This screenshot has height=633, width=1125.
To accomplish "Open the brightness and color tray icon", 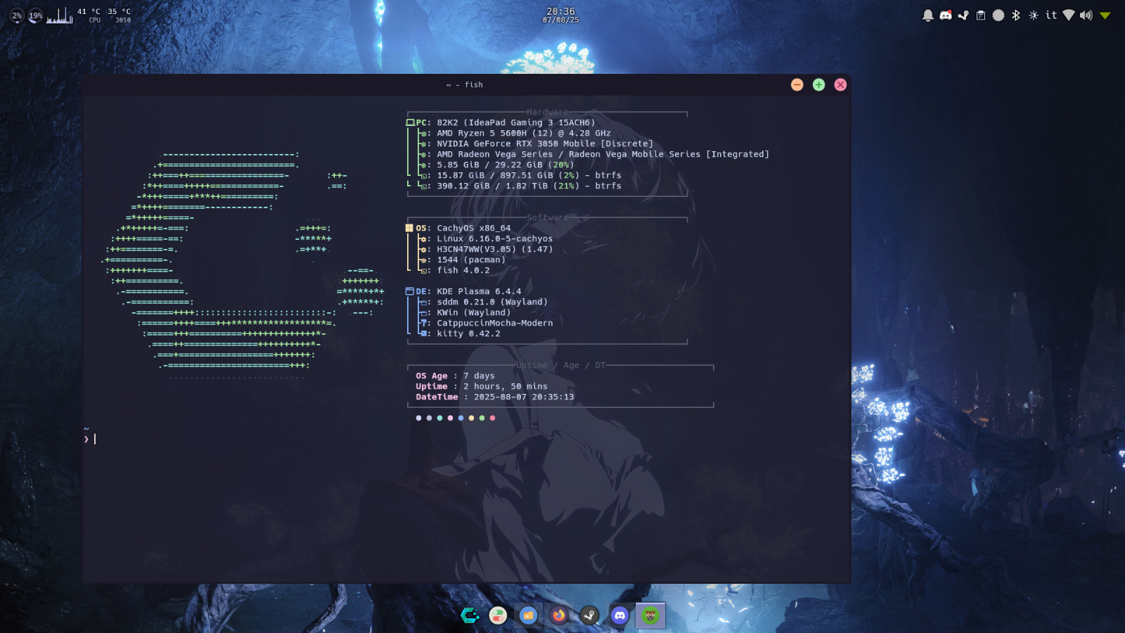I will pyautogui.click(x=1034, y=15).
